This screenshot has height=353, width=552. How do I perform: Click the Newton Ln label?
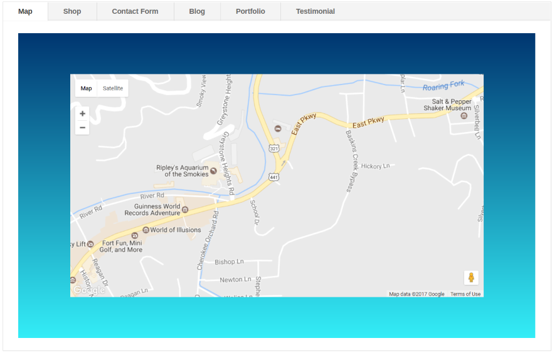pyautogui.click(x=235, y=280)
